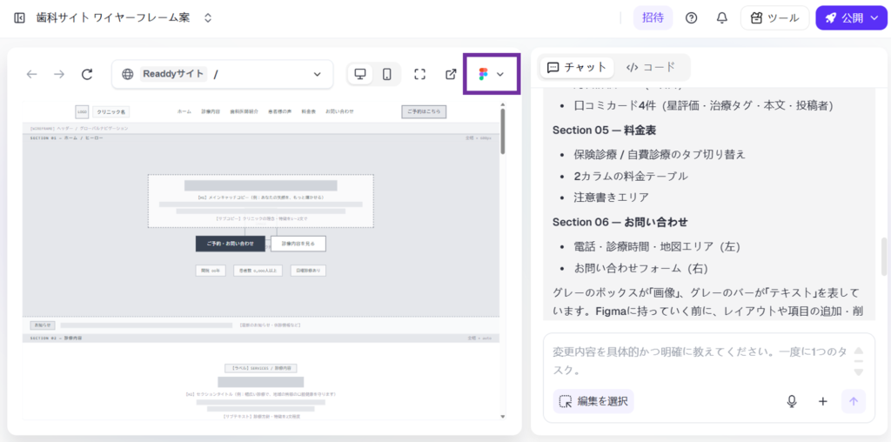Open the help question mark icon
This screenshot has width=891, height=442.
692,17
